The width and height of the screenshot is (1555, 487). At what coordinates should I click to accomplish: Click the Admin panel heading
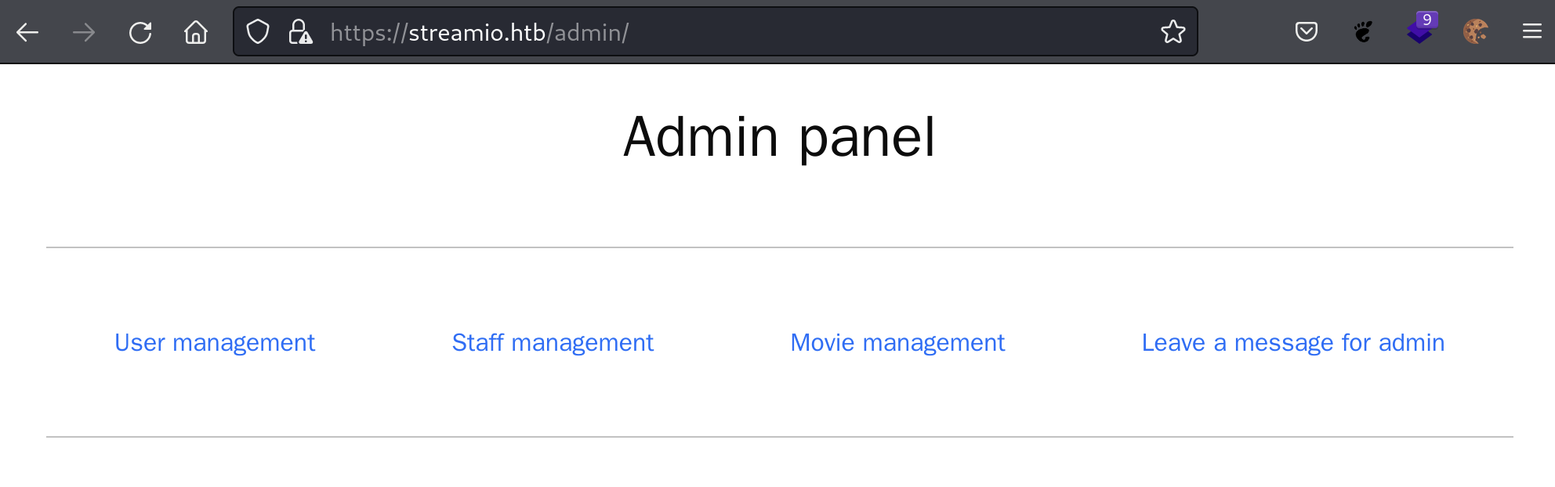click(x=779, y=137)
